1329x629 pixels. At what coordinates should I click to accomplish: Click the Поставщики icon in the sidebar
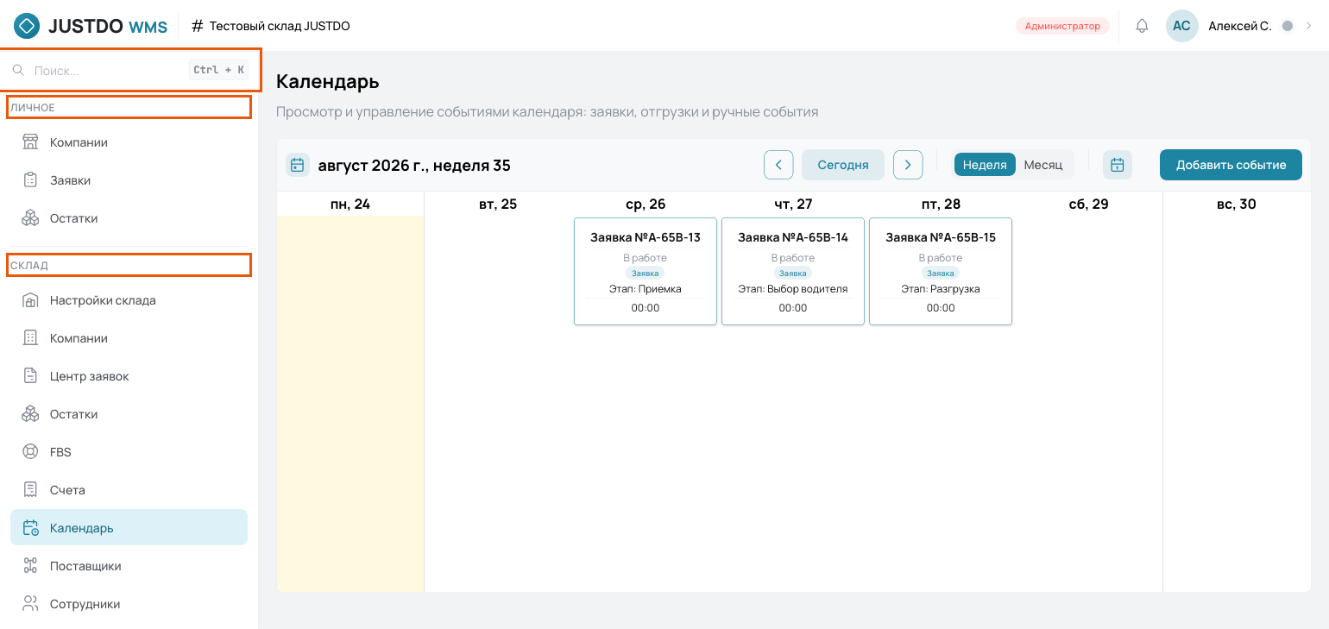pos(30,566)
